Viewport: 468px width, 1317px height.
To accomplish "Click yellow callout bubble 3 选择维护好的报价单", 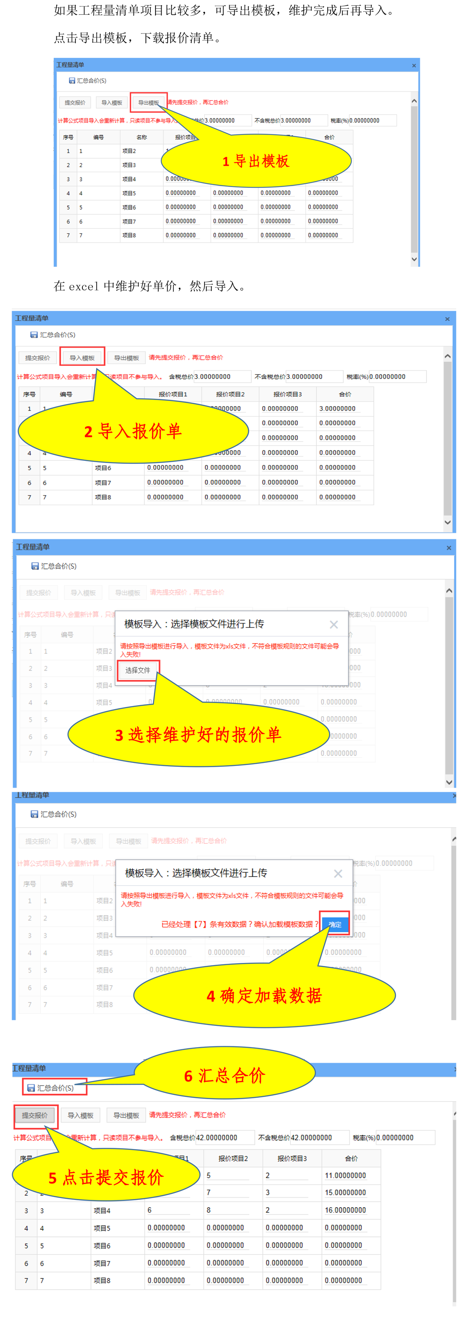I will [x=198, y=735].
